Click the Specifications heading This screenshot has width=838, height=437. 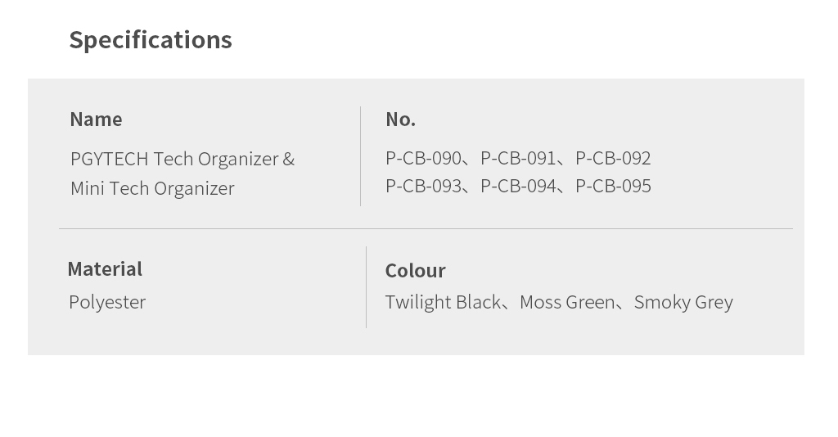[x=151, y=40]
